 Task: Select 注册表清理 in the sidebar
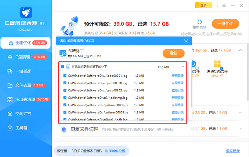point(25,100)
